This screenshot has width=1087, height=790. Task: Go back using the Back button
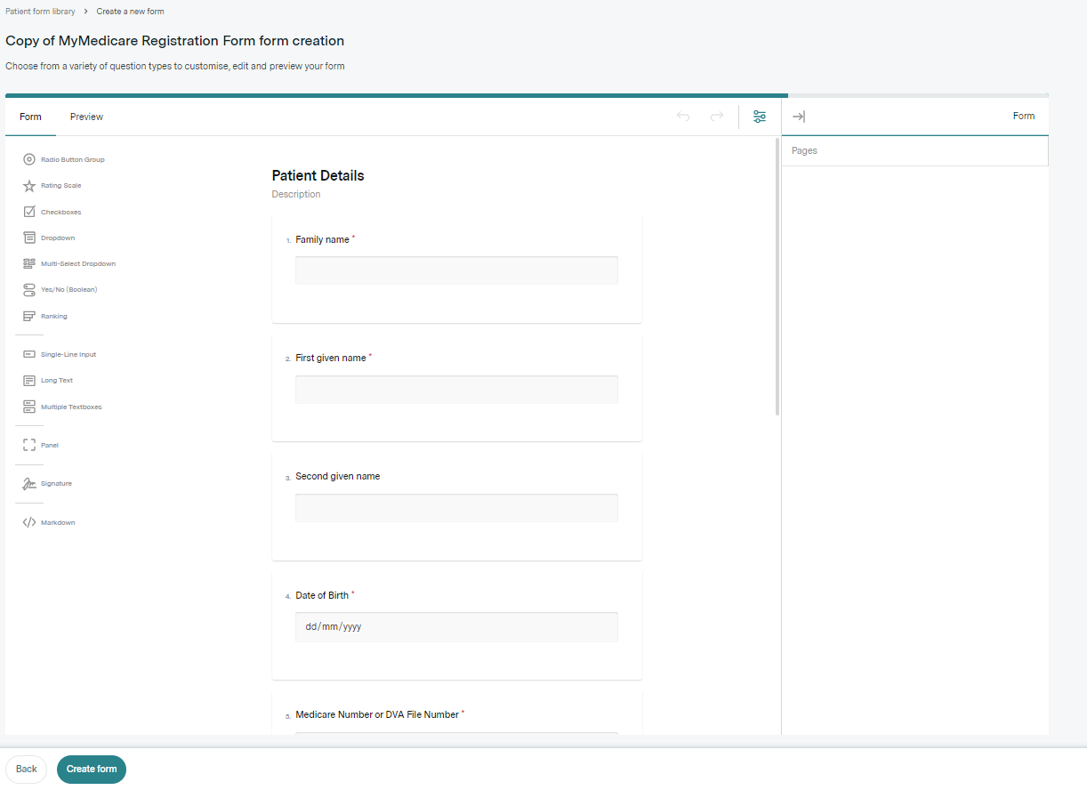(27, 769)
